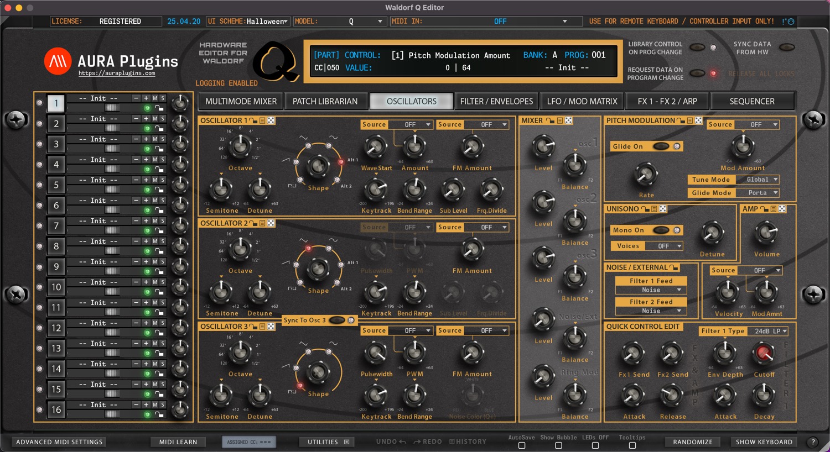Open the help question mark button
This screenshot has height=452, width=830.
(813, 442)
